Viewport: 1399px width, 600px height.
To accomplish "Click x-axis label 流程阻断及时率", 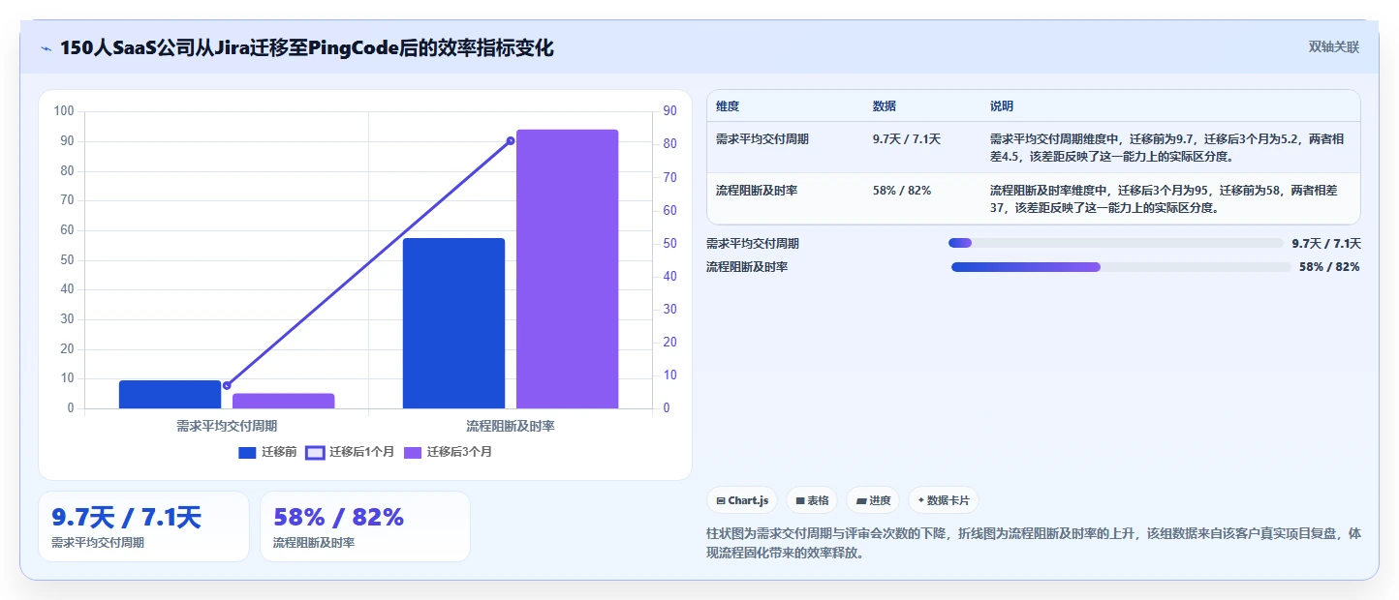I will 511,425.
